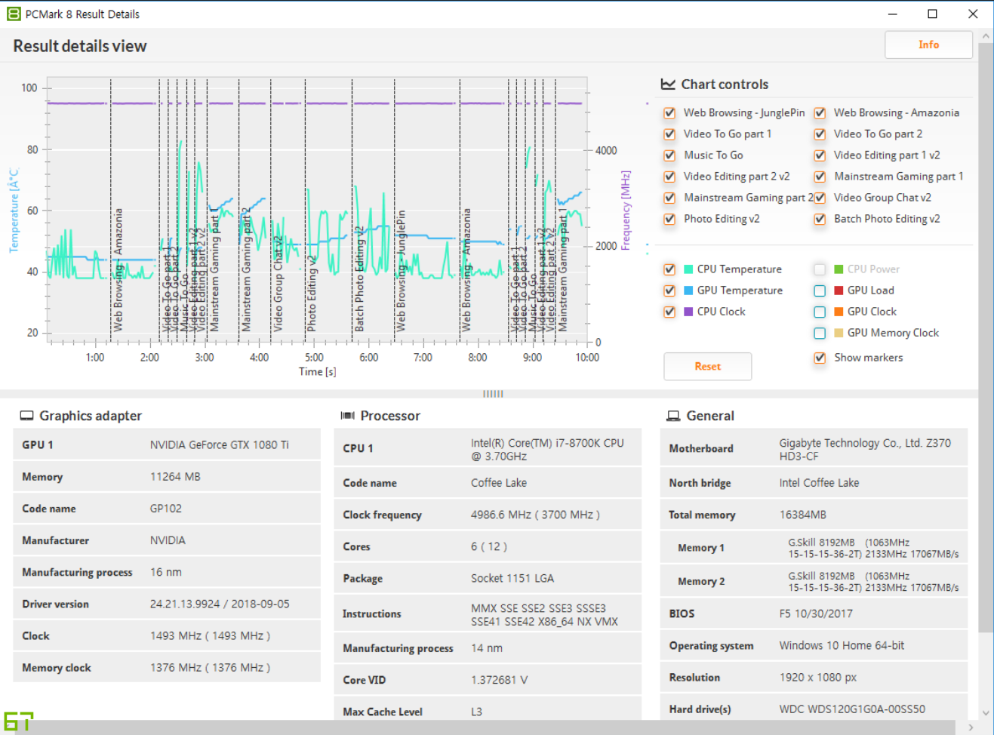Toggle Video To Go part 2 checkbox
Image resolution: width=994 pixels, height=735 pixels.
(x=820, y=134)
